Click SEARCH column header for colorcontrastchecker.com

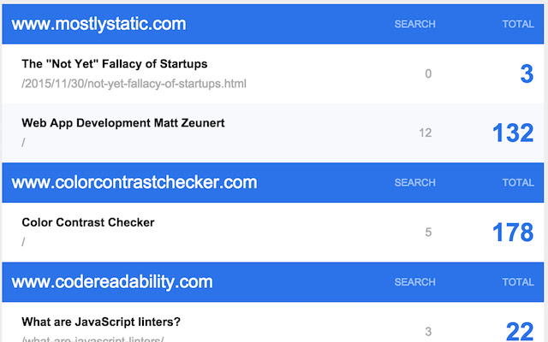(x=414, y=182)
